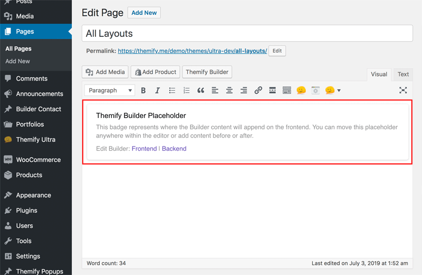Click Add New next to Edit Page
Image resolution: width=422 pixels, height=275 pixels.
tap(144, 13)
